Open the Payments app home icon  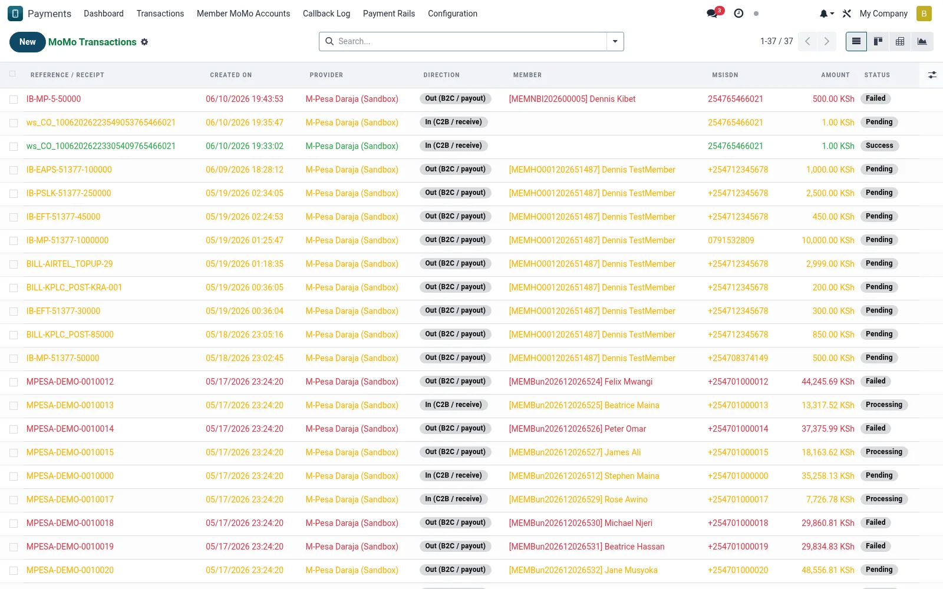[15, 14]
